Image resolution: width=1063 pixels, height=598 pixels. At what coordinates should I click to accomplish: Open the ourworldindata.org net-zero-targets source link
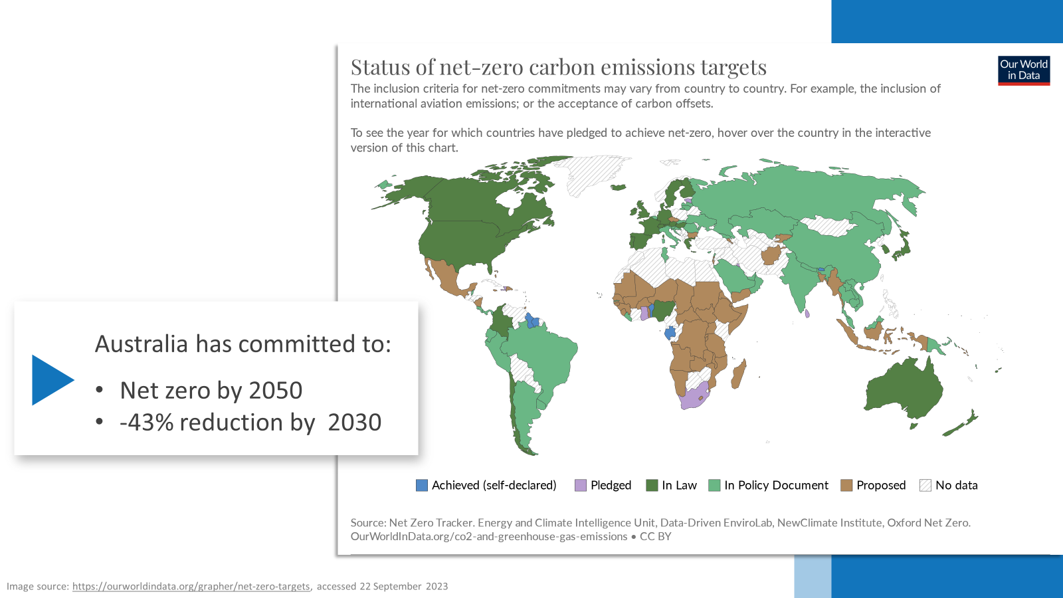click(191, 586)
